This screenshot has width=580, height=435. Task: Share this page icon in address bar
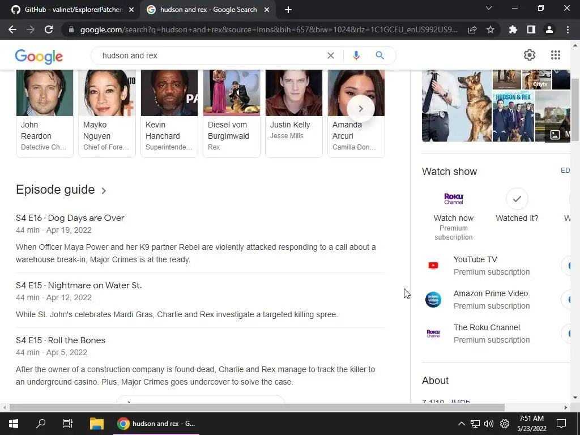pos(472,29)
